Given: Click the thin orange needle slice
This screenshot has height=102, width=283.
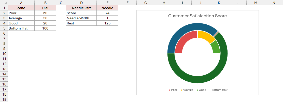Looking at the screenshot, I should [x=217, y=34].
